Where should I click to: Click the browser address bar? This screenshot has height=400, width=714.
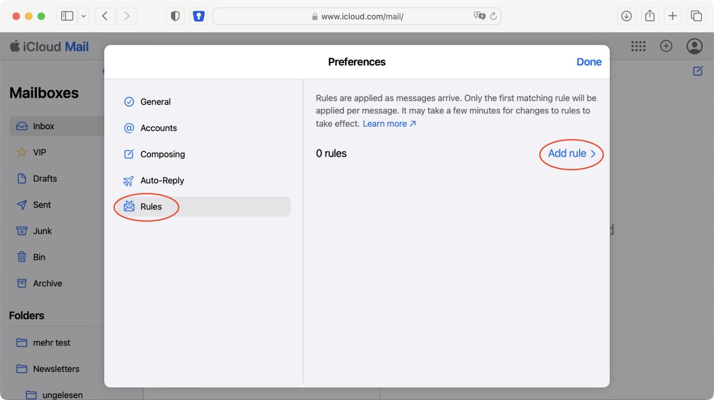click(357, 16)
